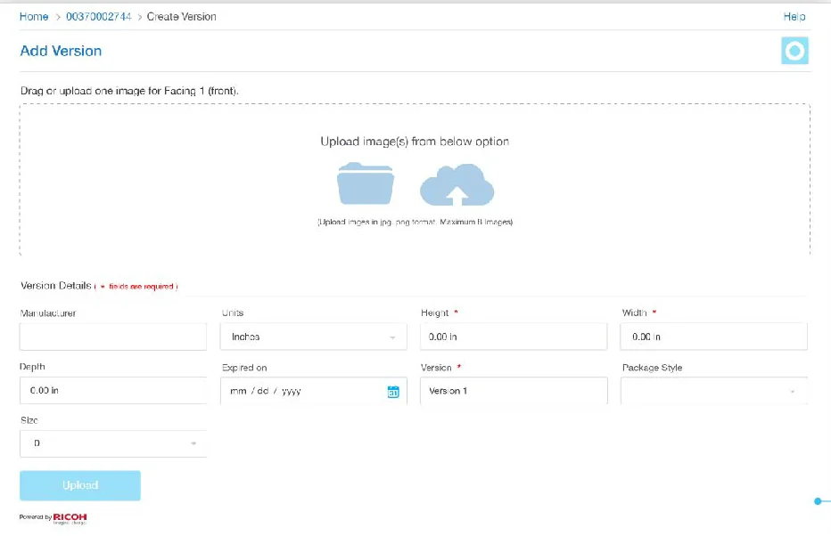Click into the Height field

[x=514, y=337]
